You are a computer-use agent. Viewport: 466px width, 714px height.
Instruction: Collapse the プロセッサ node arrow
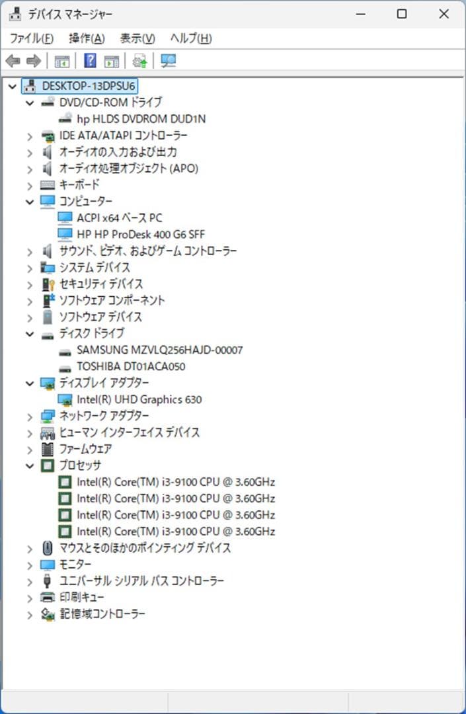[x=30, y=466]
